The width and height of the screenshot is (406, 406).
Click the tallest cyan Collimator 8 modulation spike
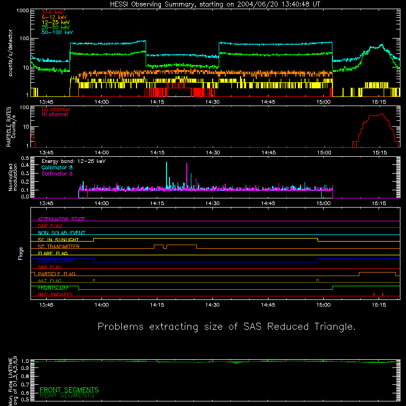tap(166, 175)
